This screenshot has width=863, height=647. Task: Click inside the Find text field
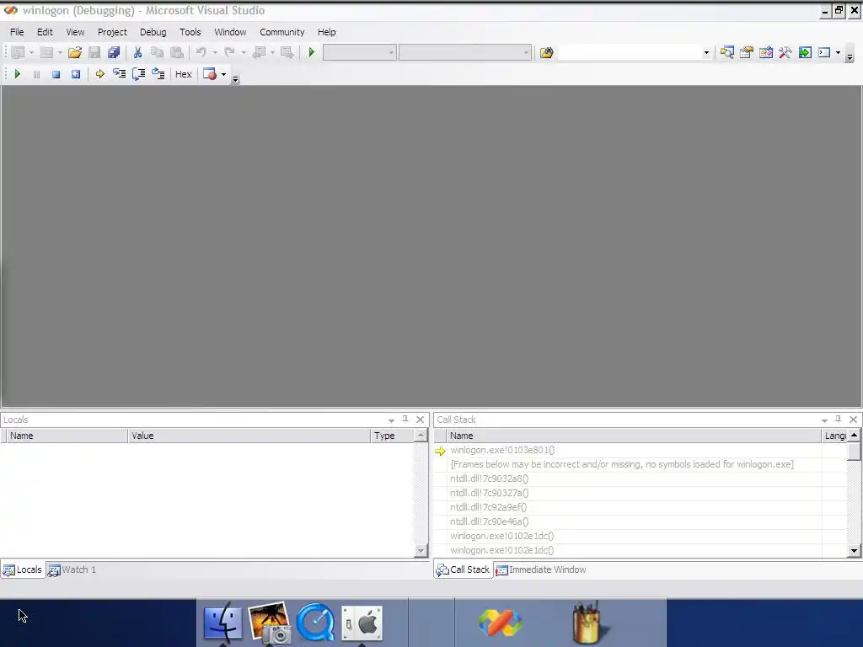(629, 53)
